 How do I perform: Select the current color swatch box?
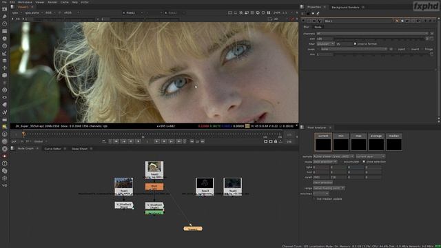coord(323,142)
